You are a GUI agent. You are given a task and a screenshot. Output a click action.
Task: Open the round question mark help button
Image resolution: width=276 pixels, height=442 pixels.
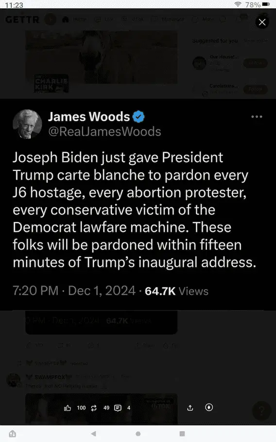(261, 411)
